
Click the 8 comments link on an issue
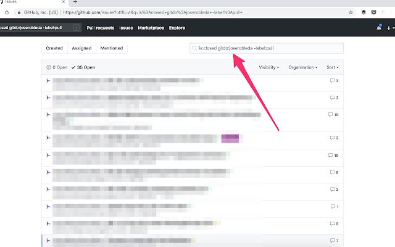click(335, 172)
